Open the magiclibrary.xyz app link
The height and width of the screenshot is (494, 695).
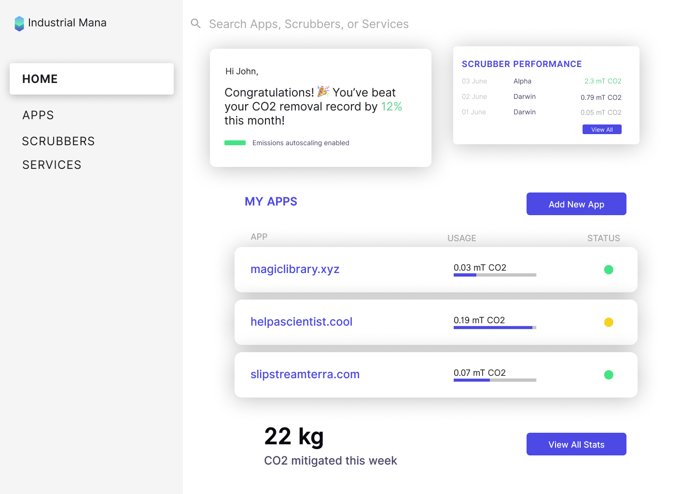click(295, 269)
